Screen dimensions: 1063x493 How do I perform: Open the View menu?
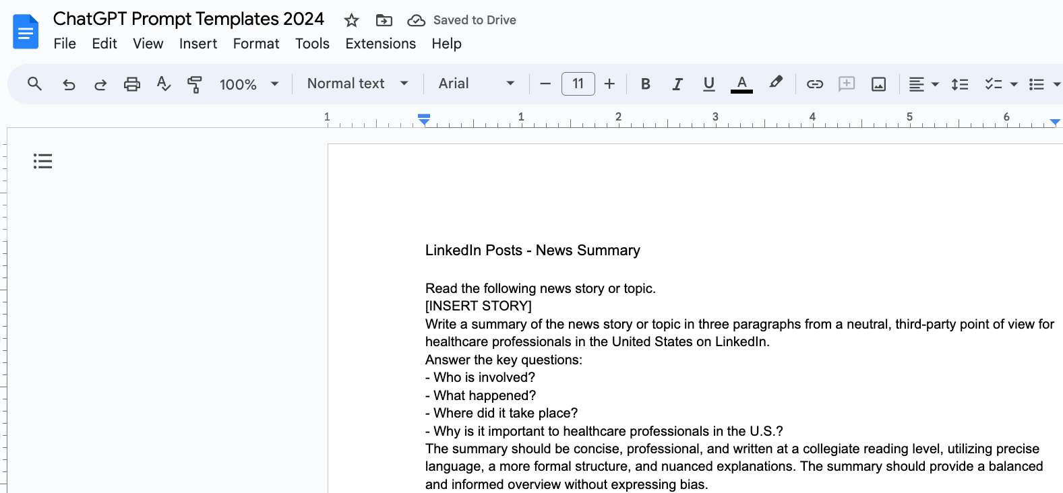point(148,44)
